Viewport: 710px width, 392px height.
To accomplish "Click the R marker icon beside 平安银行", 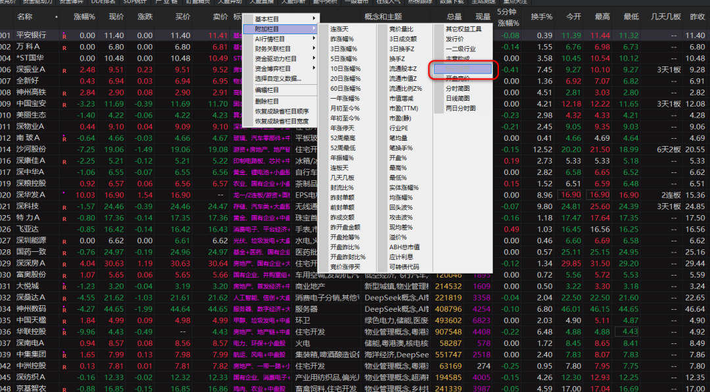I will click(64, 36).
